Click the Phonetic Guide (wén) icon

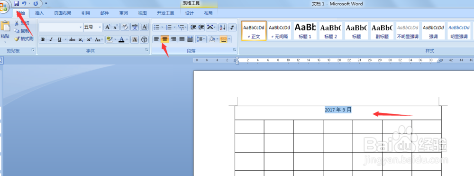(x=135, y=27)
